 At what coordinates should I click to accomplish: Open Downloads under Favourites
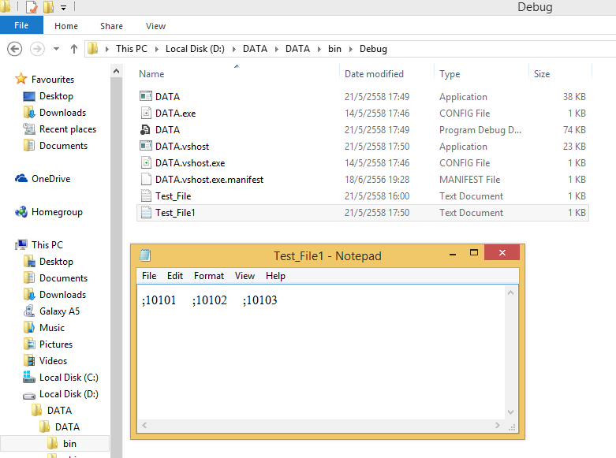62,113
